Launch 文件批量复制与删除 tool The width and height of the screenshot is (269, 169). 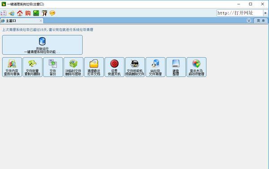tap(32, 67)
